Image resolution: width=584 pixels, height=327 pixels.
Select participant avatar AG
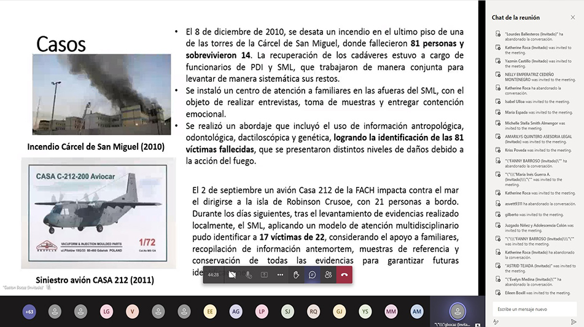click(236, 312)
